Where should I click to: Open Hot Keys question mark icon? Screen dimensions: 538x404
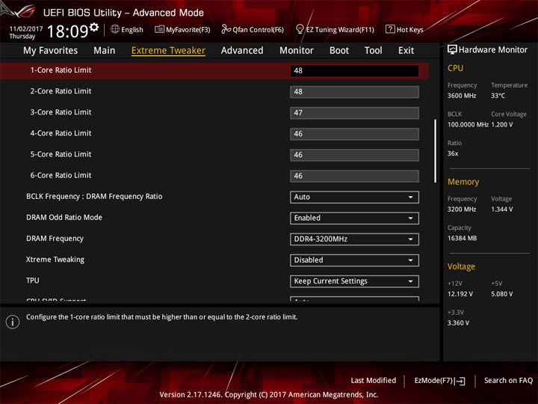(390, 29)
